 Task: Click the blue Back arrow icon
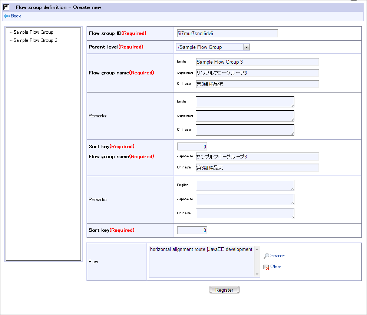pos(7,16)
